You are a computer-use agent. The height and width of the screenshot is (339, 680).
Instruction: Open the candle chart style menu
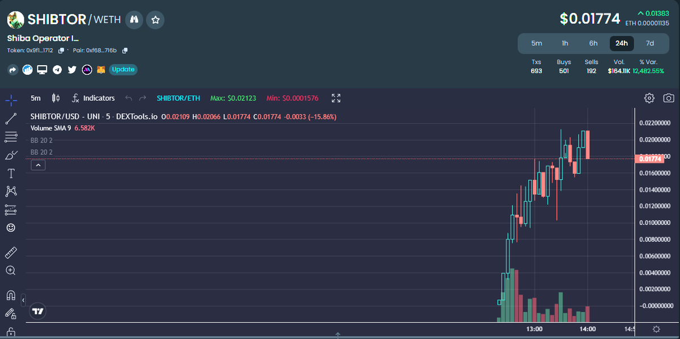(x=56, y=98)
